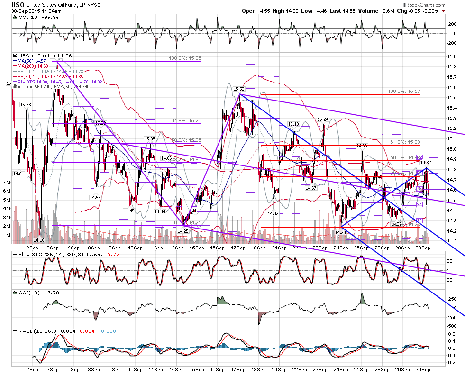Image resolution: width=465 pixels, height=376 pixels.
Task: Click the CCI(40) indicator mountain icon
Action: [15, 293]
